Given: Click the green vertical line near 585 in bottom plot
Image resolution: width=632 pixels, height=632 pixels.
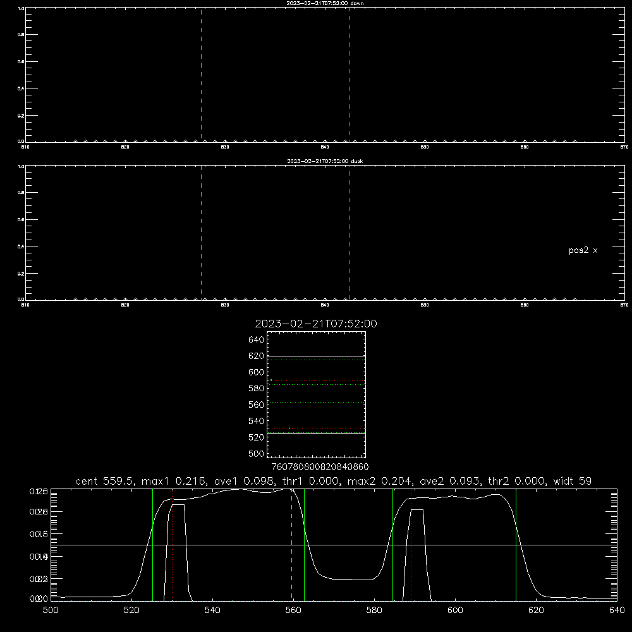Looking at the screenshot, I should point(393,544).
